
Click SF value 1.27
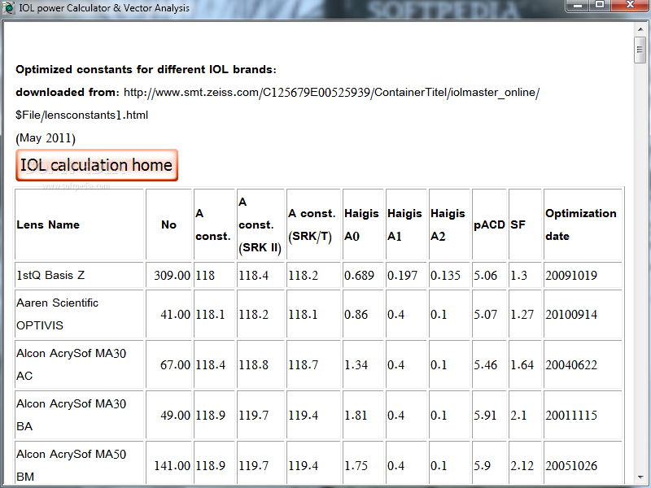point(522,314)
